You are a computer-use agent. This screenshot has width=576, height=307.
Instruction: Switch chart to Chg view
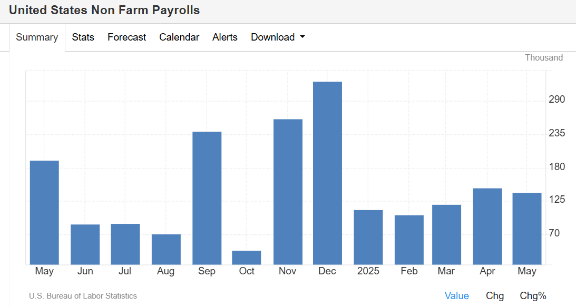(x=495, y=295)
